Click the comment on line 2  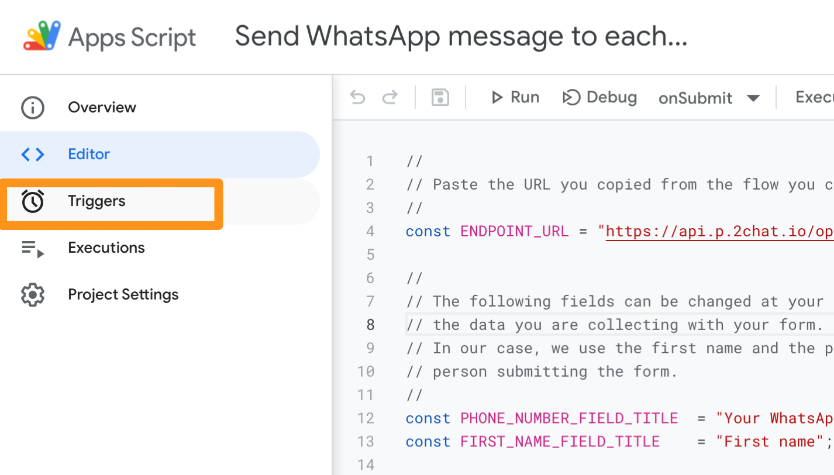click(620, 184)
